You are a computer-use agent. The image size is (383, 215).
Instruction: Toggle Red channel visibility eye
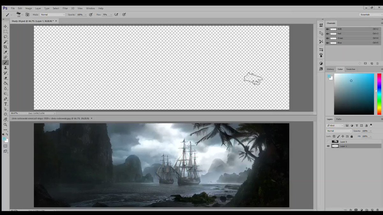(x=327, y=33)
